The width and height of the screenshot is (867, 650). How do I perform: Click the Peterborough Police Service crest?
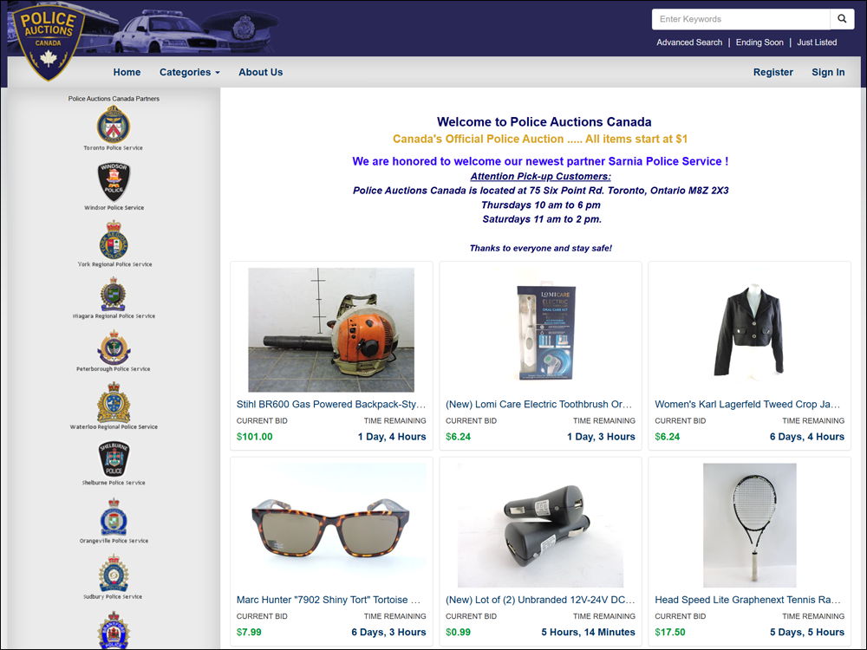coord(114,348)
